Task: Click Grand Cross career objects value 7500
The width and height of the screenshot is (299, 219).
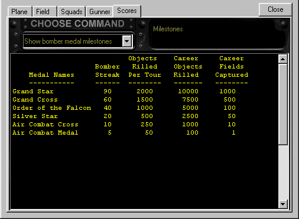Action: (190, 100)
